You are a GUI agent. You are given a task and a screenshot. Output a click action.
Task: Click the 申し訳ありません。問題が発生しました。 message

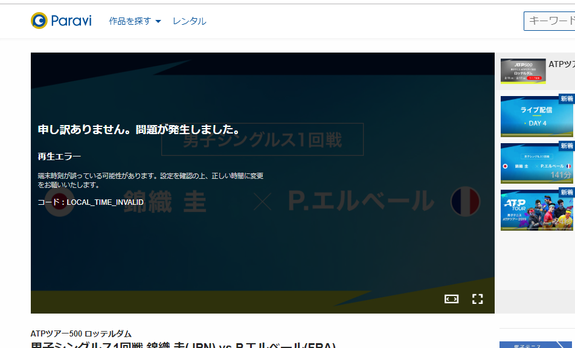pos(140,129)
